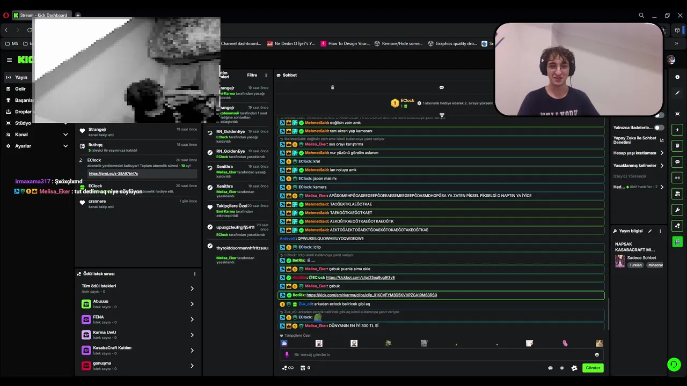The image size is (687, 386).
Task: Click the heart icon beside Strangejr follow event
Action: click(x=82, y=130)
